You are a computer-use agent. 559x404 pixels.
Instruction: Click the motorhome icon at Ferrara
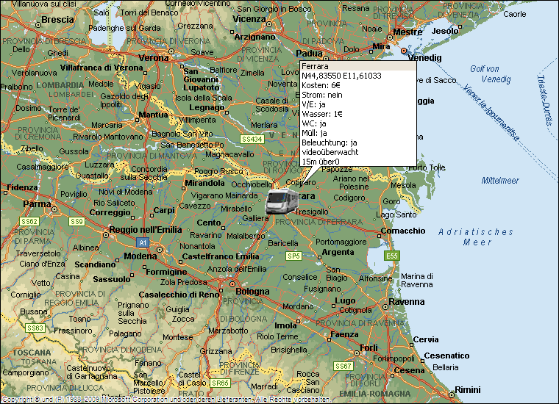pyautogui.click(x=281, y=200)
